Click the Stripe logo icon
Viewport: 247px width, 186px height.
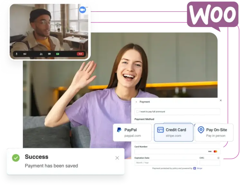[195, 168]
